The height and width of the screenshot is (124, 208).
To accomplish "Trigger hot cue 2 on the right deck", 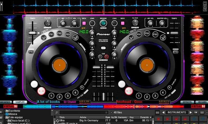I will coord(147,97).
